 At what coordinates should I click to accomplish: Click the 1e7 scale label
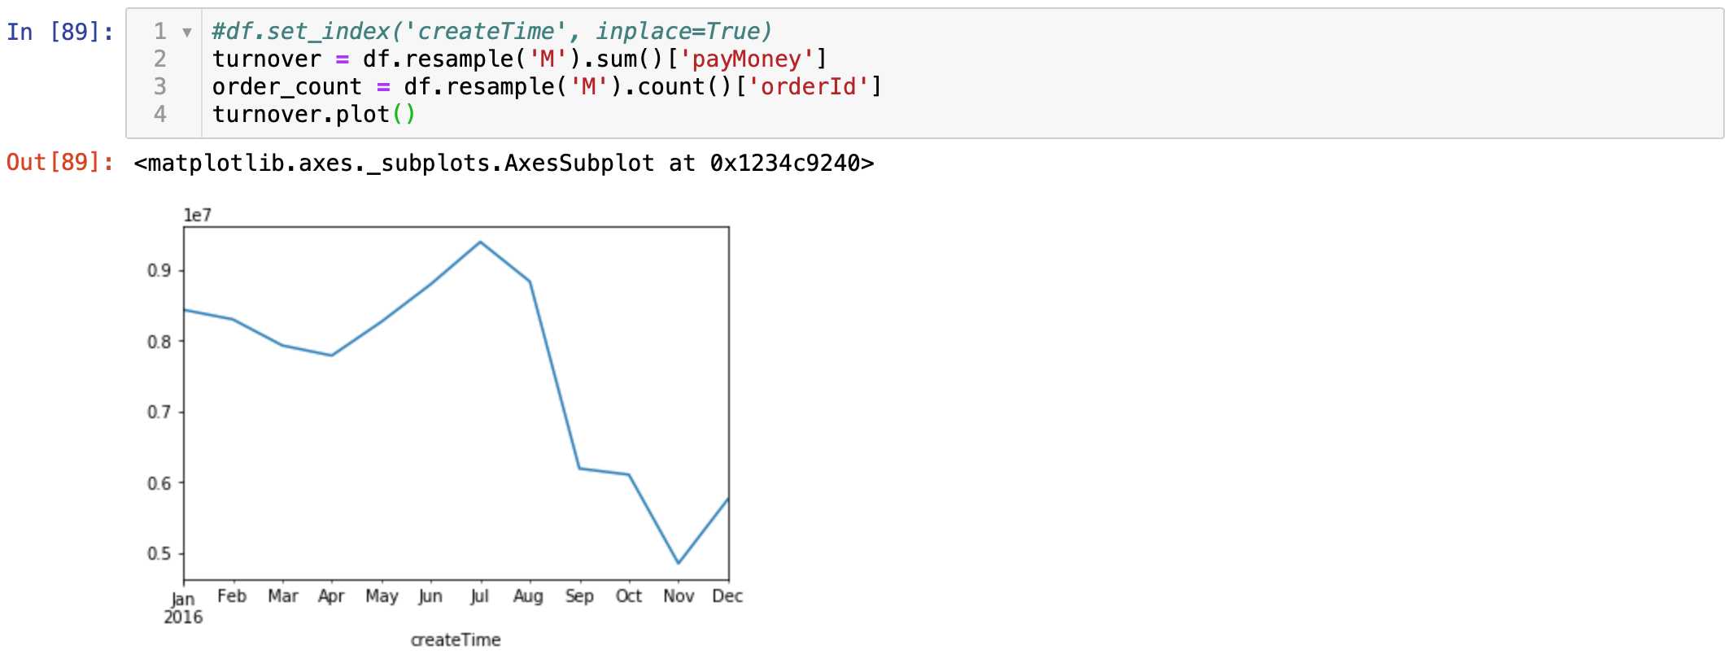pyautogui.click(x=198, y=215)
